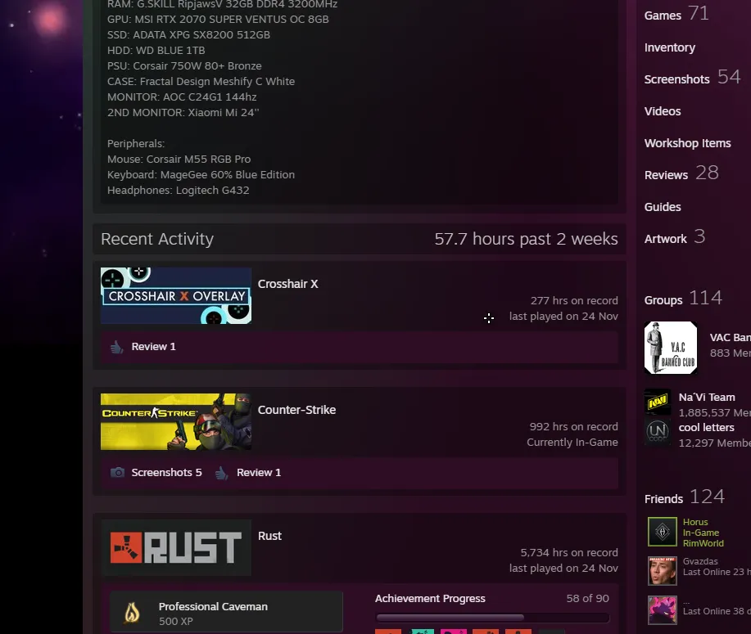Click the GPU: MSI RTX 2070 SUPER line
This screenshot has width=751, height=634.
[218, 19]
